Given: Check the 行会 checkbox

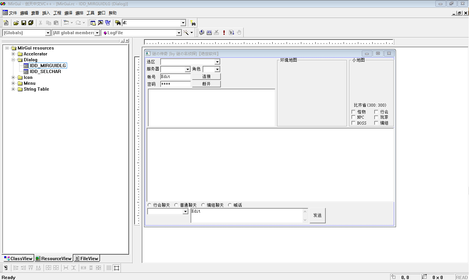Looking at the screenshot, I should click(376, 112).
